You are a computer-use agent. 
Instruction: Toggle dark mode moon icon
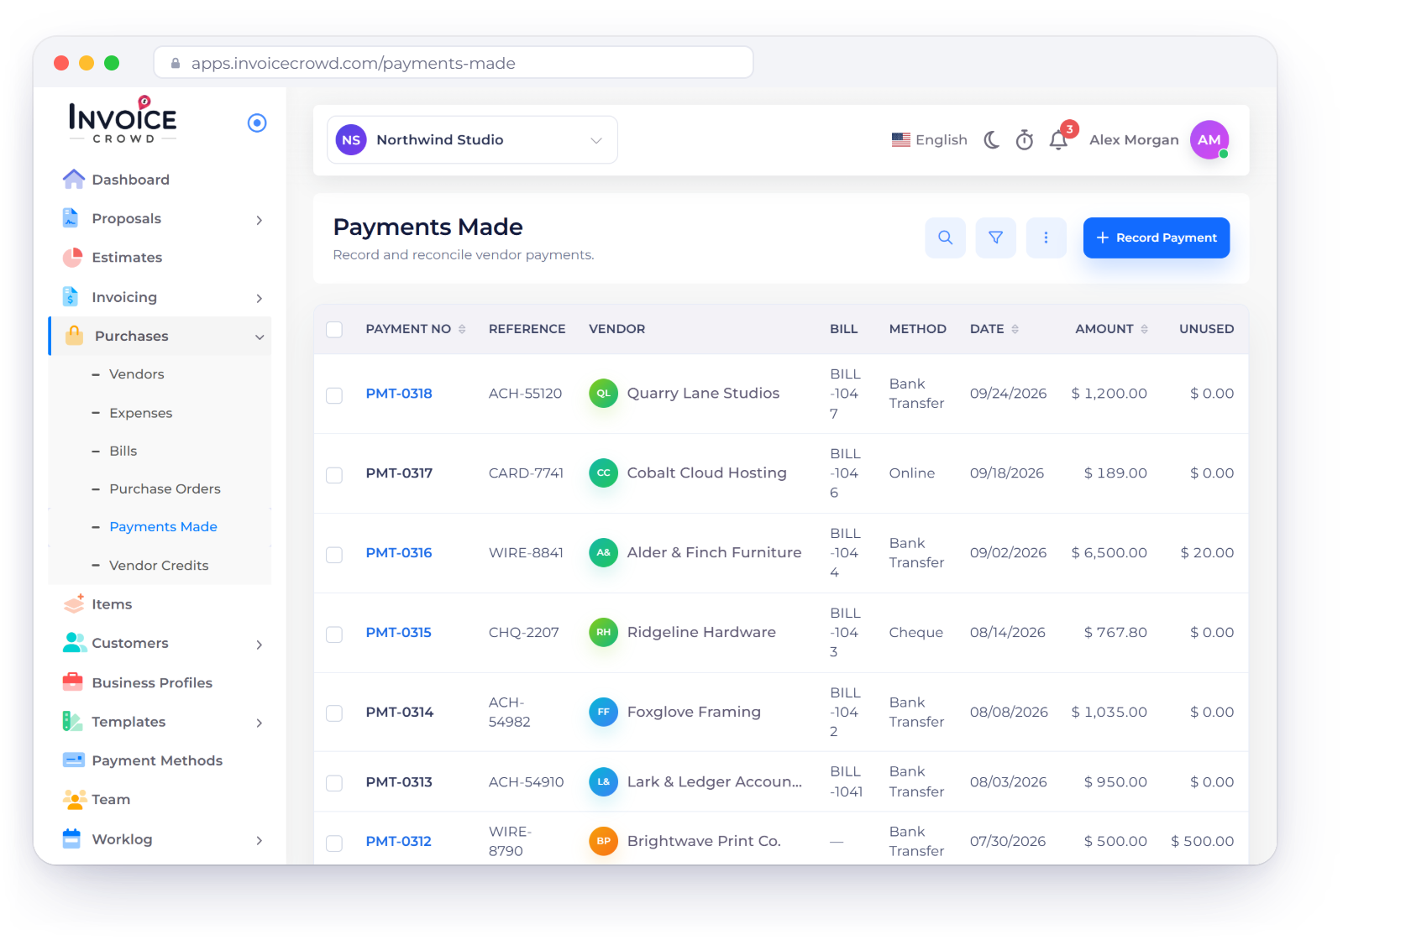pyautogui.click(x=992, y=139)
